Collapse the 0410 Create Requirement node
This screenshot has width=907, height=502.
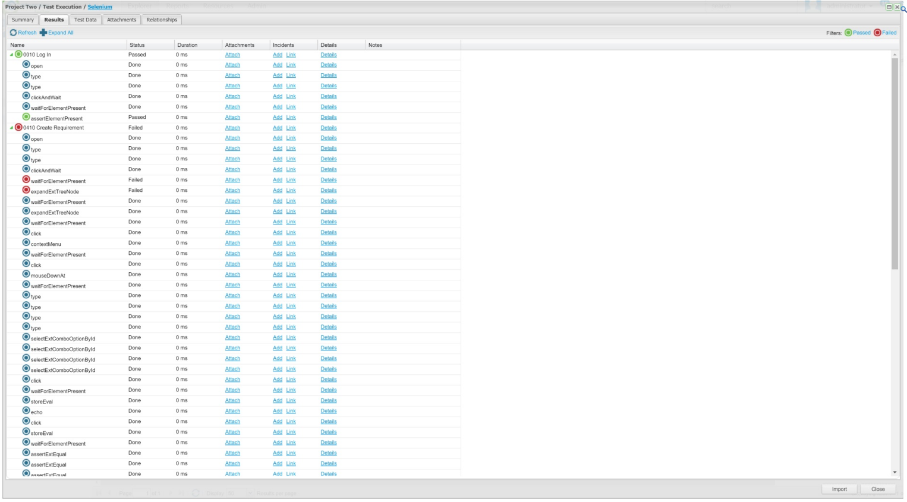[11, 128]
